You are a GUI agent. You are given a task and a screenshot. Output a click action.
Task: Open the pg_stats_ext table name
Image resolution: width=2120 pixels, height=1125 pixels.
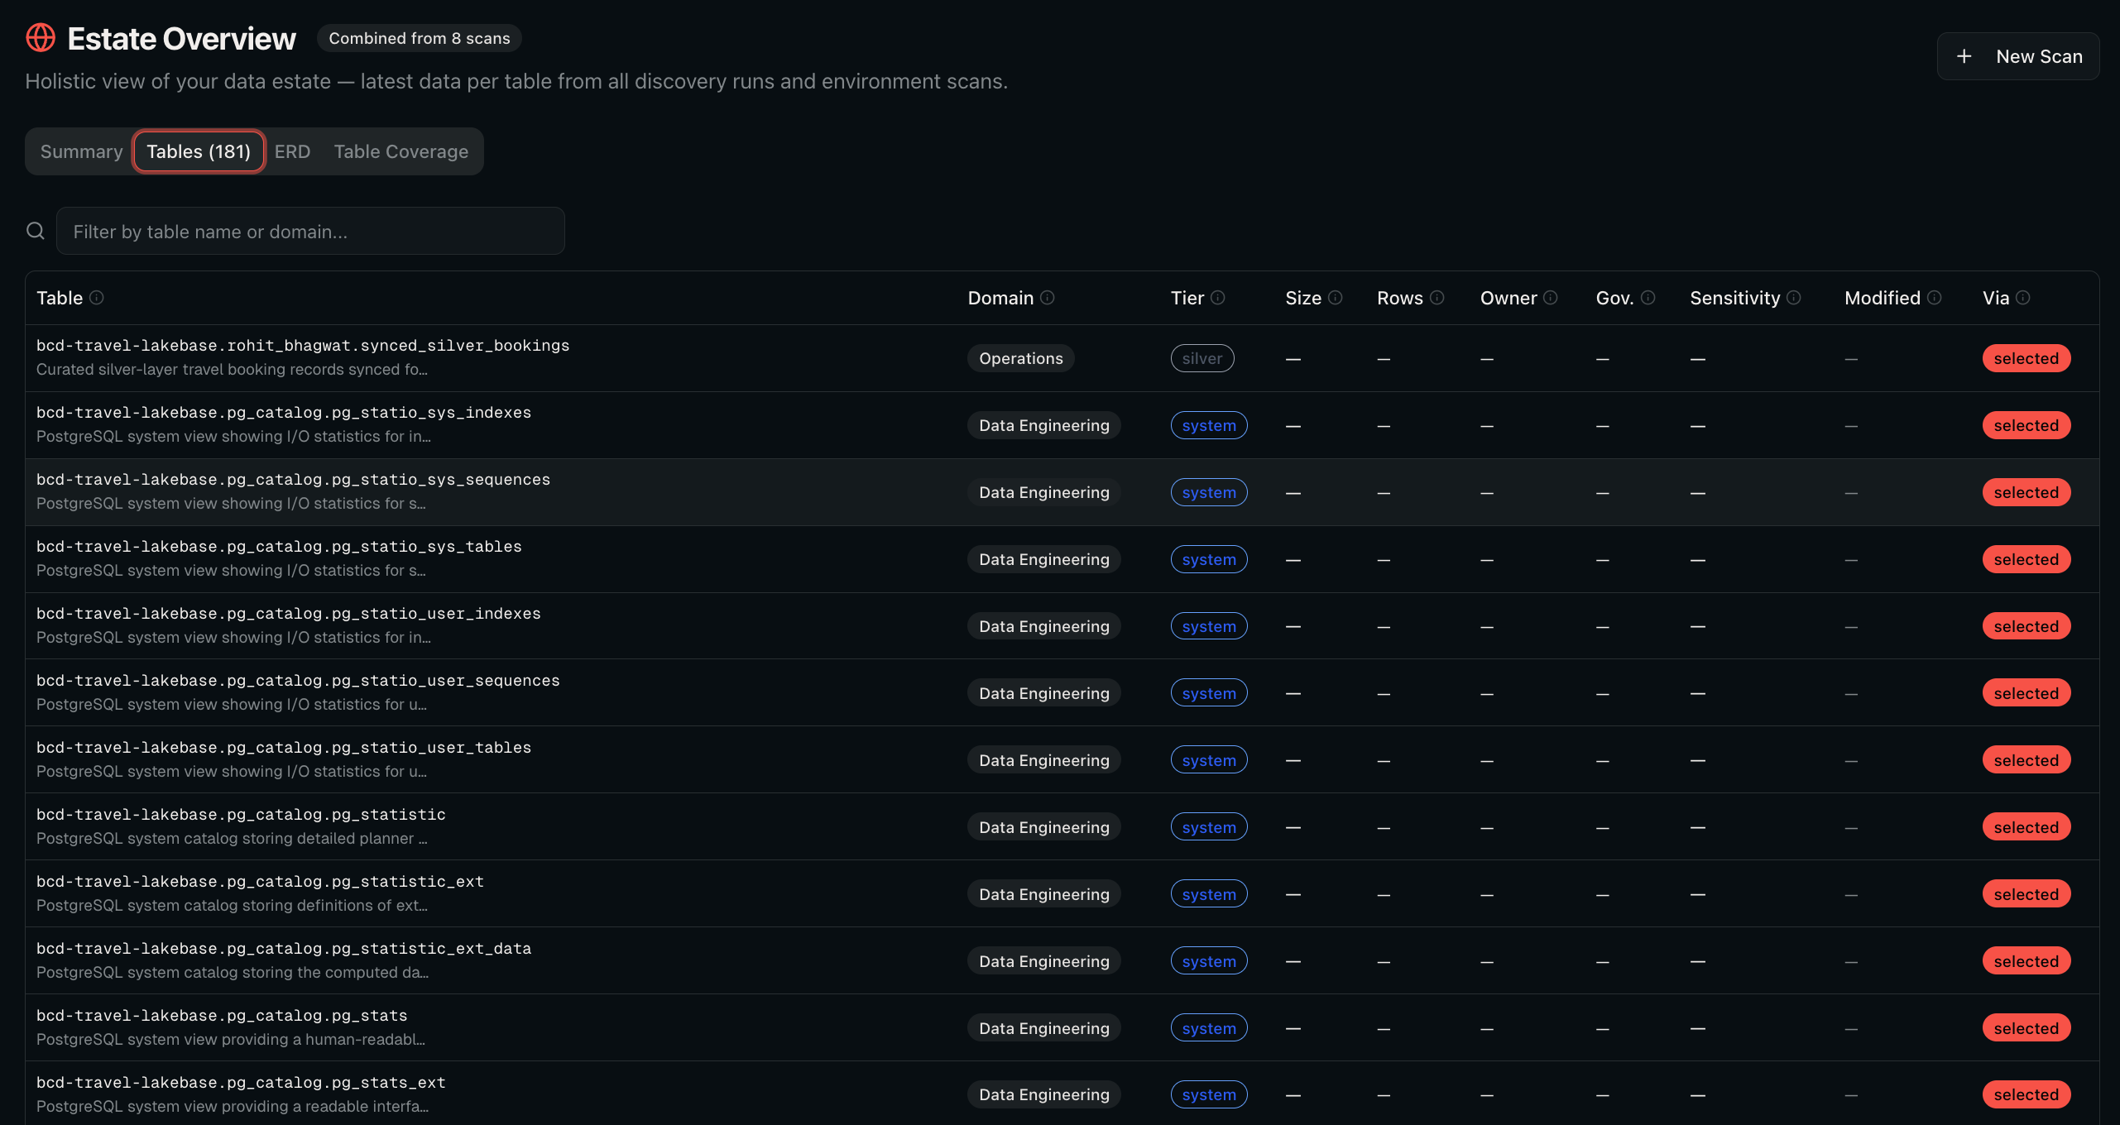(x=241, y=1083)
